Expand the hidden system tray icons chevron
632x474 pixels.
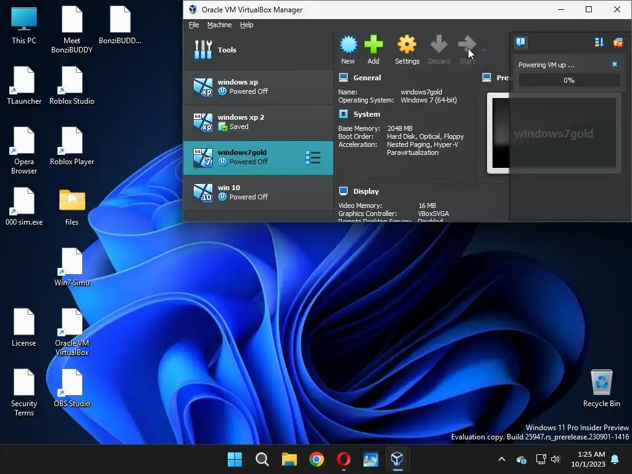[502, 459]
